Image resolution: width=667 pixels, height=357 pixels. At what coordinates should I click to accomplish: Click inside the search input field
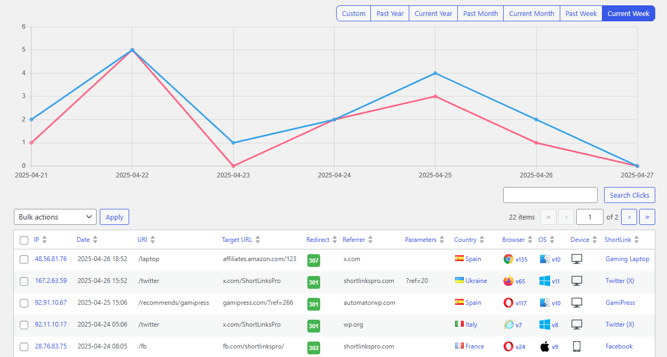click(550, 195)
